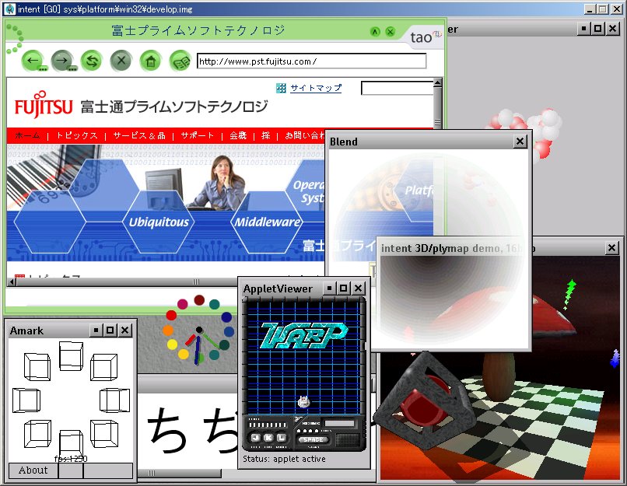Click the Ubiquitous hexagon
Viewport: 627px width, 486px height.
coord(159,222)
